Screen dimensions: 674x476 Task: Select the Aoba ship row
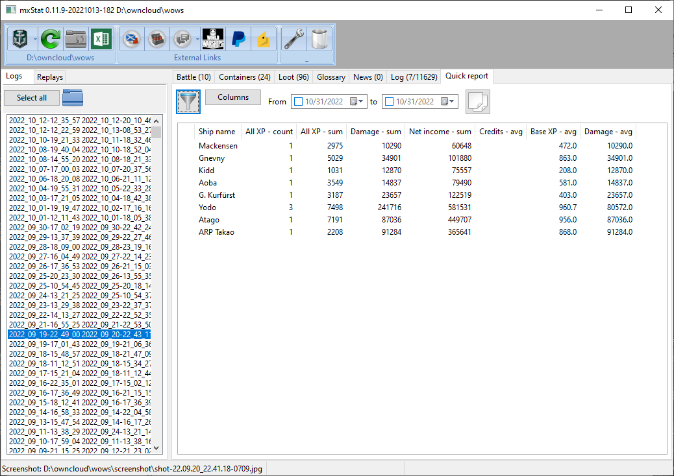(415, 183)
